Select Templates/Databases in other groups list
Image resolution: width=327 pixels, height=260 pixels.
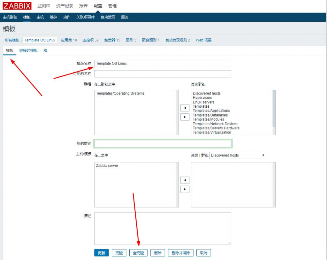tap(210, 115)
